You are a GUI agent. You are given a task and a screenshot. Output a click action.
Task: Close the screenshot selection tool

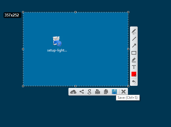(x=124, y=92)
